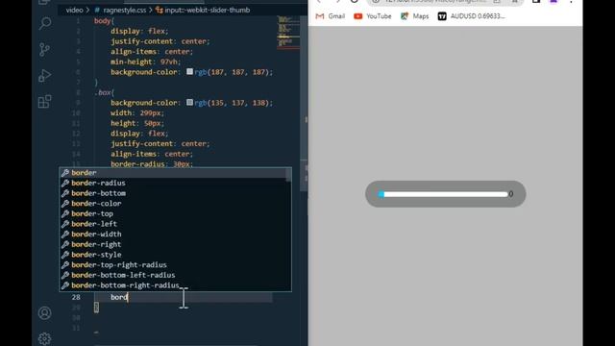Click the '.box{' selector line
This screenshot has width=615, height=346.
click(105, 92)
